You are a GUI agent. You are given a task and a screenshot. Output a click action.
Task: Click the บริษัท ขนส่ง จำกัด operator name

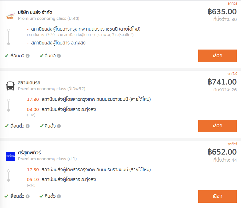[x=35, y=12]
